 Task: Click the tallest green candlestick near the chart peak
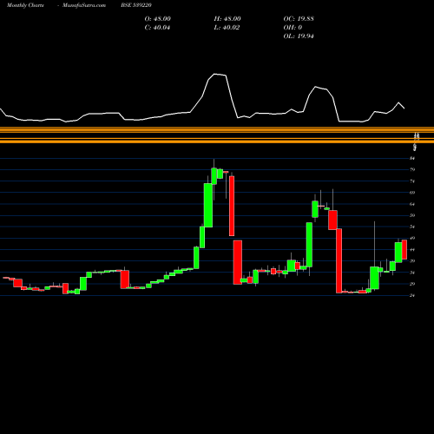(x=208, y=205)
